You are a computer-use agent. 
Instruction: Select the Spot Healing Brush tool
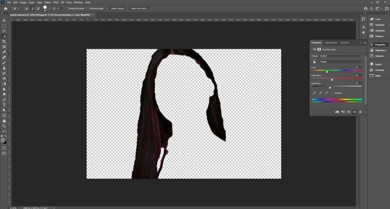pyautogui.click(x=4, y=57)
